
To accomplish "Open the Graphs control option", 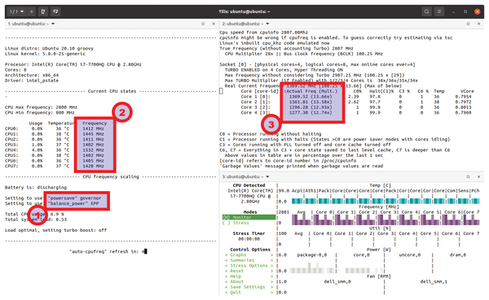I will [x=249, y=254].
